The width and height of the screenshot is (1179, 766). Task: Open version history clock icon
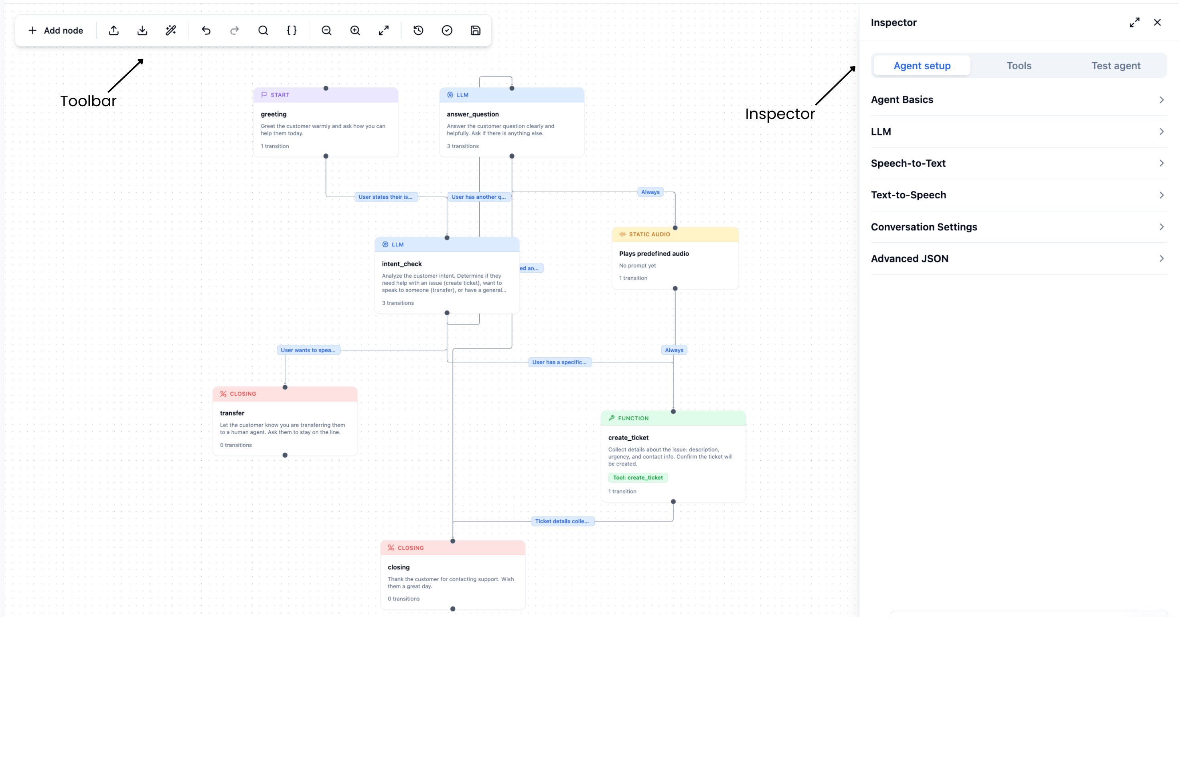pos(419,31)
